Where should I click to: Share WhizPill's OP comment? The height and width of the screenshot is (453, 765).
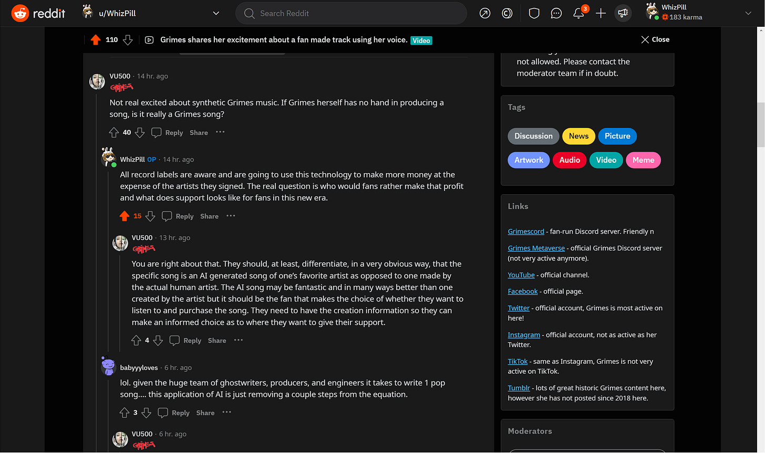[209, 216]
